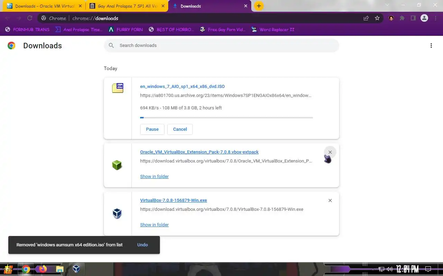Screen dimensions: 443x276
Task: Cancel the Windows 7 ISO download
Action: (x=180, y=129)
